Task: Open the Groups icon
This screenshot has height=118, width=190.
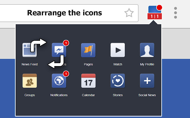Action: (x=30, y=81)
